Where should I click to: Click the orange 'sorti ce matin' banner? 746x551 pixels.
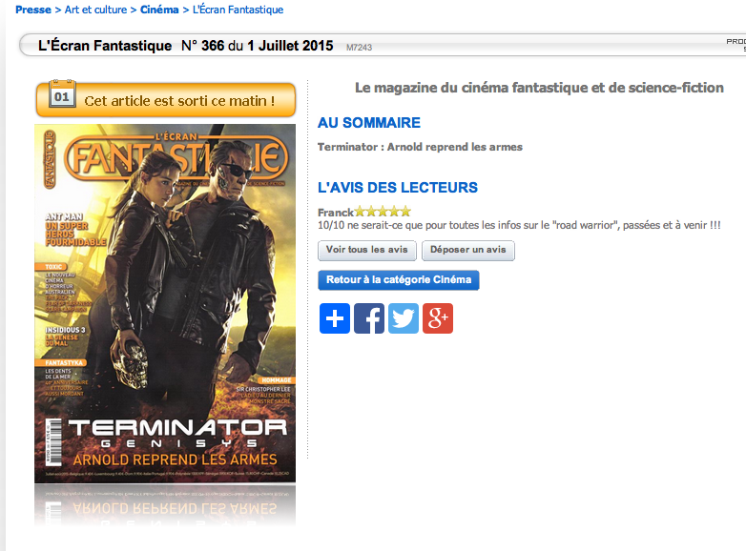(x=166, y=100)
